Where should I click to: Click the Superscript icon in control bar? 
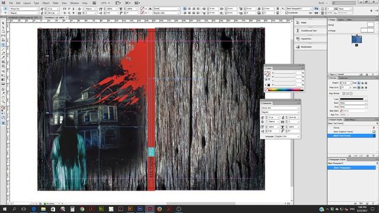coord(69,9)
